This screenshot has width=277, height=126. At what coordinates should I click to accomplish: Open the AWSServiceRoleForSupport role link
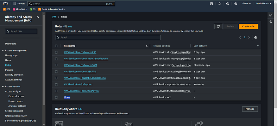(x=78, y=84)
